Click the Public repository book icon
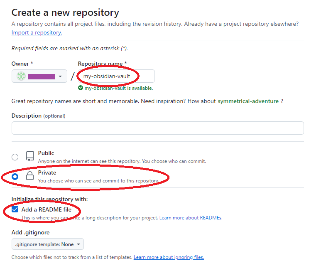The width and height of the screenshot is (326, 261). (30, 156)
